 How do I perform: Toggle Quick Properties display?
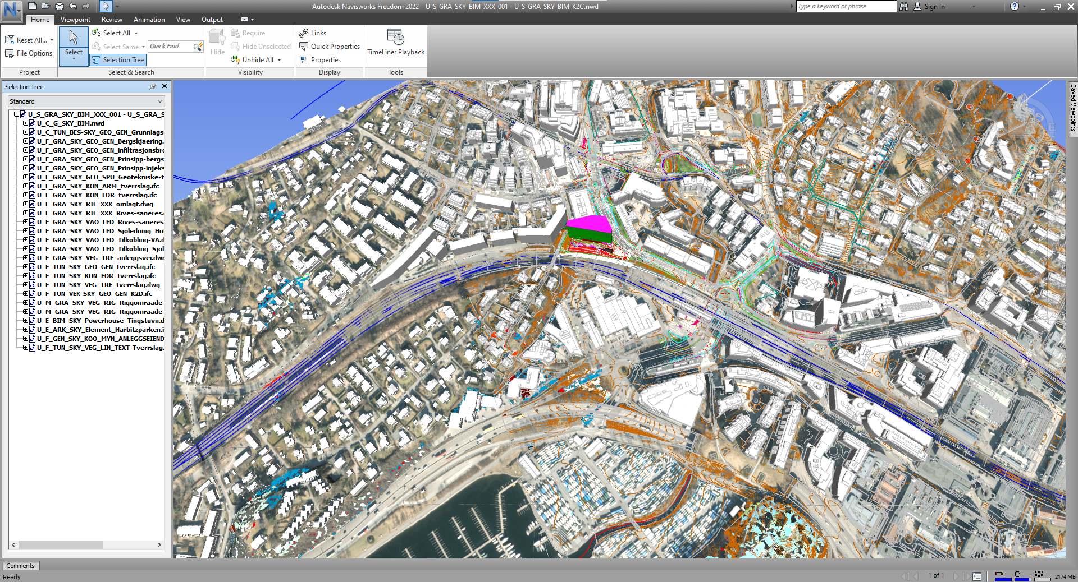tap(330, 47)
